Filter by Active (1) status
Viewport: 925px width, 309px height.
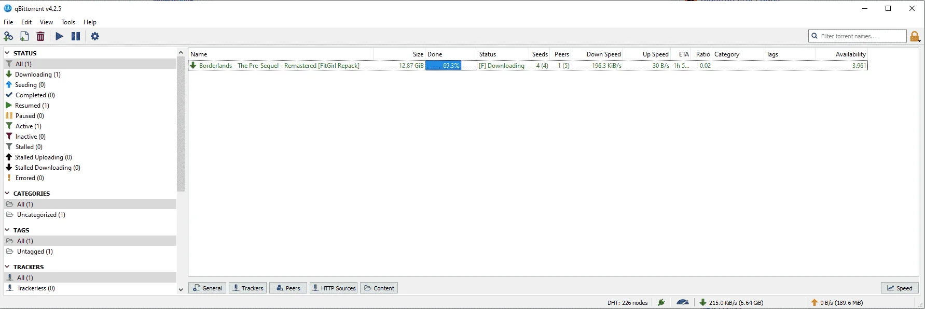click(28, 126)
